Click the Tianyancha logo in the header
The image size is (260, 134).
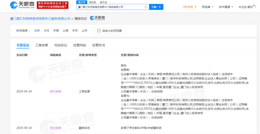coord(22,5)
